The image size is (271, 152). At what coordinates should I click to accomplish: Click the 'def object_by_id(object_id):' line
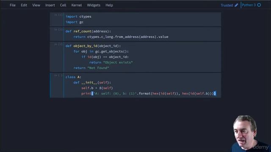pos(93,46)
